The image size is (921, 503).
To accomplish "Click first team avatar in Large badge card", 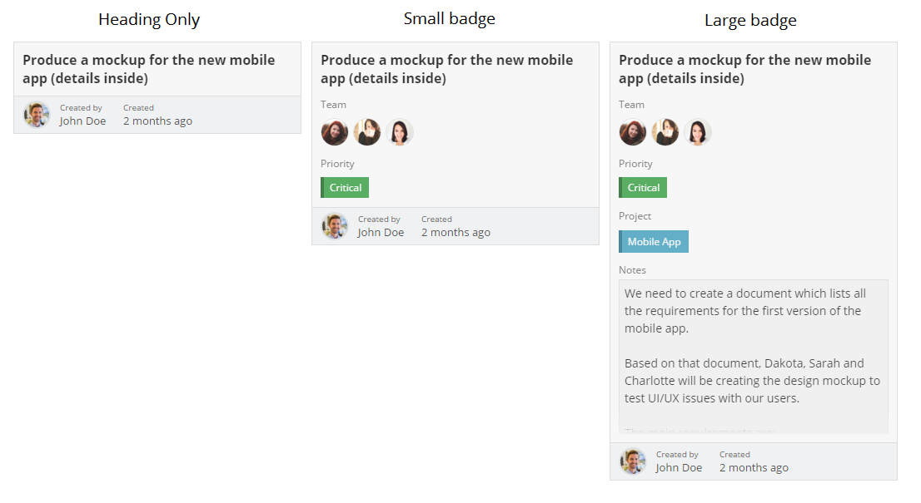I will point(633,132).
